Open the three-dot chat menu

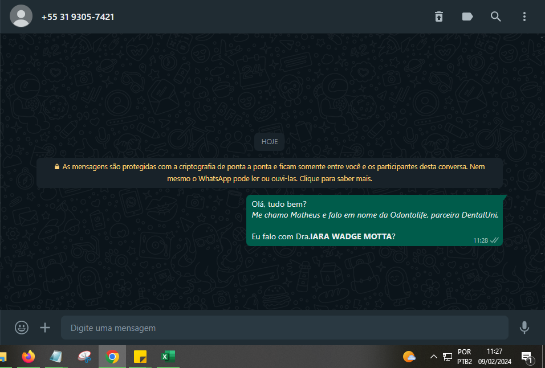[524, 17]
